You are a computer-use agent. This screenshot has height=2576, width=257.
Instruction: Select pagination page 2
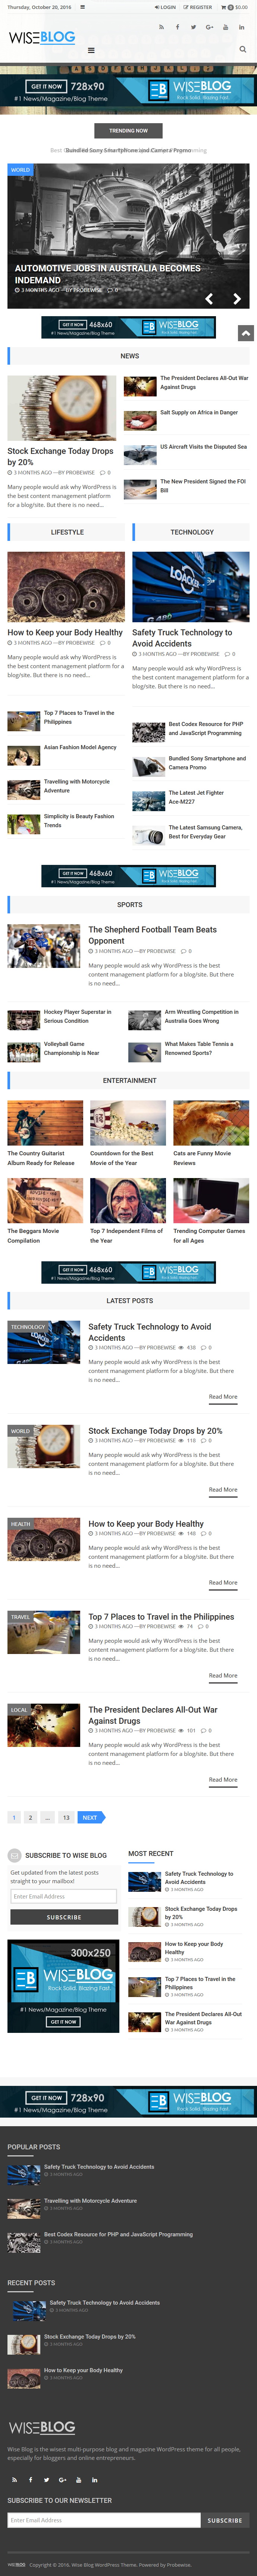click(30, 1817)
